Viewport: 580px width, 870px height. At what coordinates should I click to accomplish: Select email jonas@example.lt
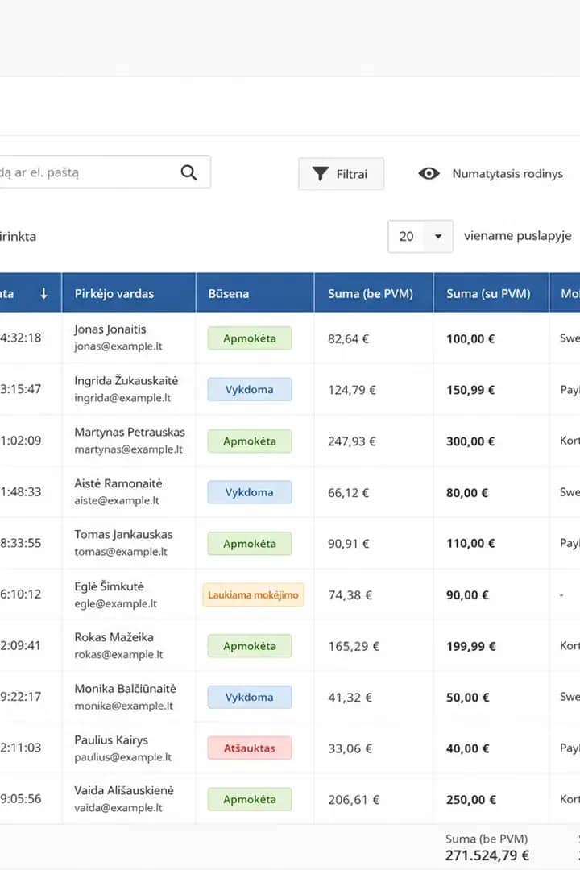[x=118, y=346]
